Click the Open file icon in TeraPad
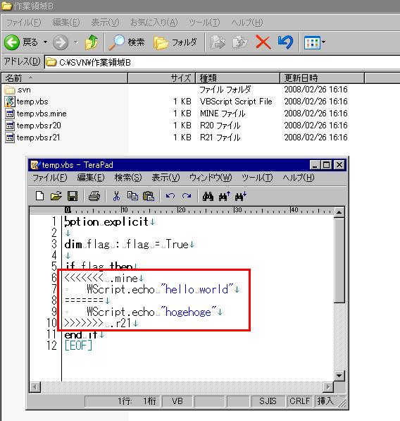Image resolution: width=400 pixels, height=421 pixels. pyautogui.click(x=56, y=196)
